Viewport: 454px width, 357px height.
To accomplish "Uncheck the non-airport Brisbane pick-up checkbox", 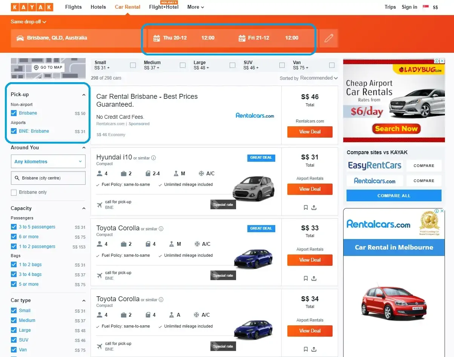I will coord(14,113).
